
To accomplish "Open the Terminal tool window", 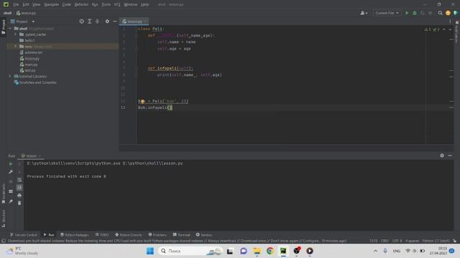I will pos(182,235).
